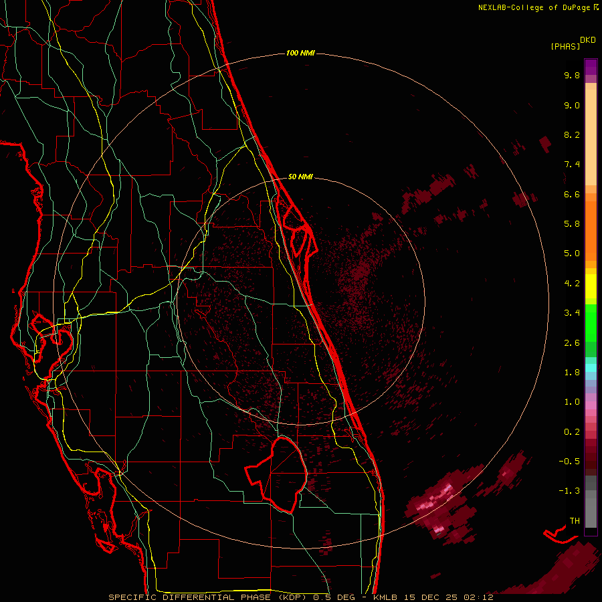Select the 1.0 scale label
Screen dimensions: 602x602
click(572, 402)
